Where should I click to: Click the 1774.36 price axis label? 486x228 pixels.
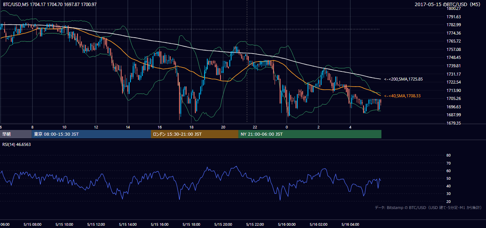click(x=454, y=33)
